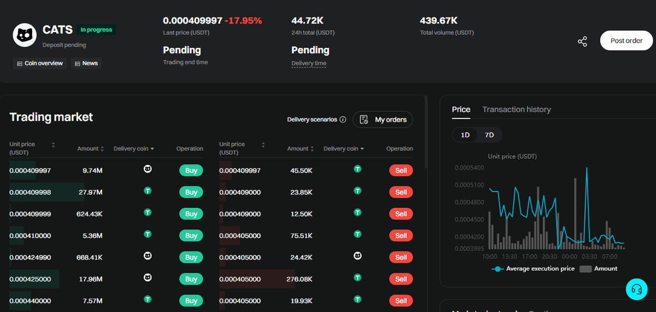Select the 1D chart range
This screenshot has height=312, width=656.
pos(465,135)
